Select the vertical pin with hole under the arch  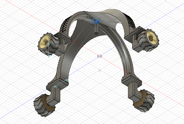click(x=96, y=28)
